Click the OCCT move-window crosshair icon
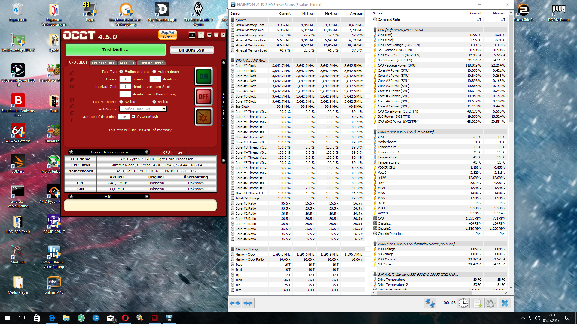Image resolution: width=577 pixels, height=324 pixels. pos(201,35)
